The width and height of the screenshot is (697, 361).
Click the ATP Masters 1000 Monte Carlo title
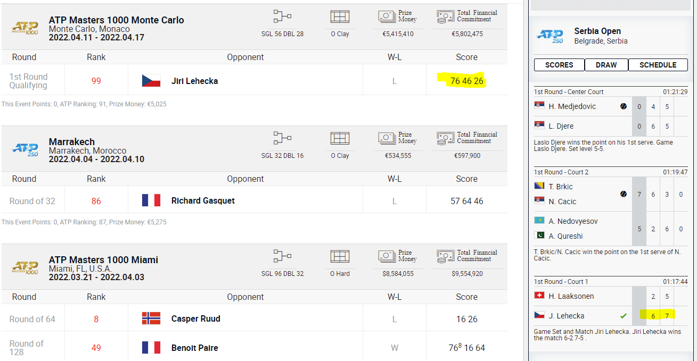tap(117, 20)
